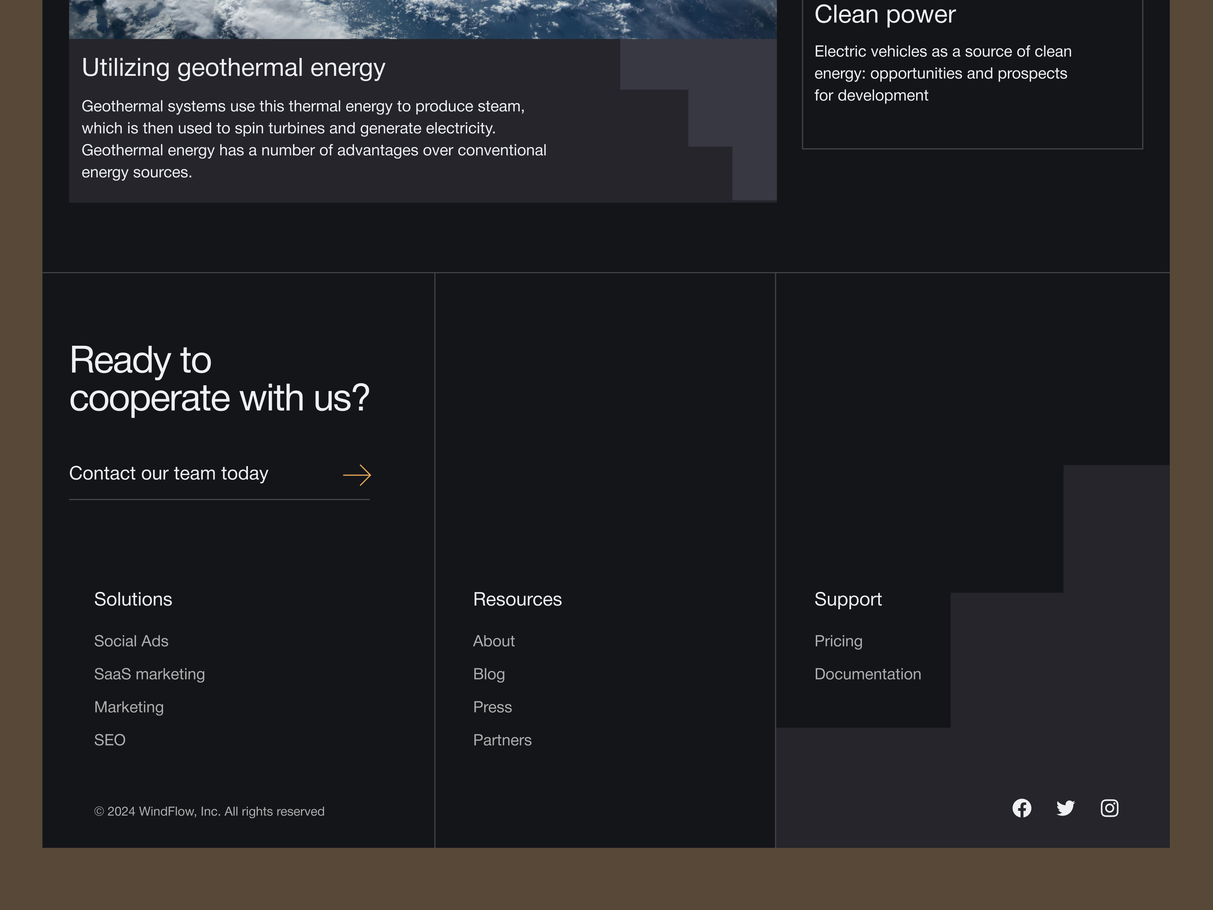1213x910 pixels.
Task: Open the Press link
Action: click(492, 707)
